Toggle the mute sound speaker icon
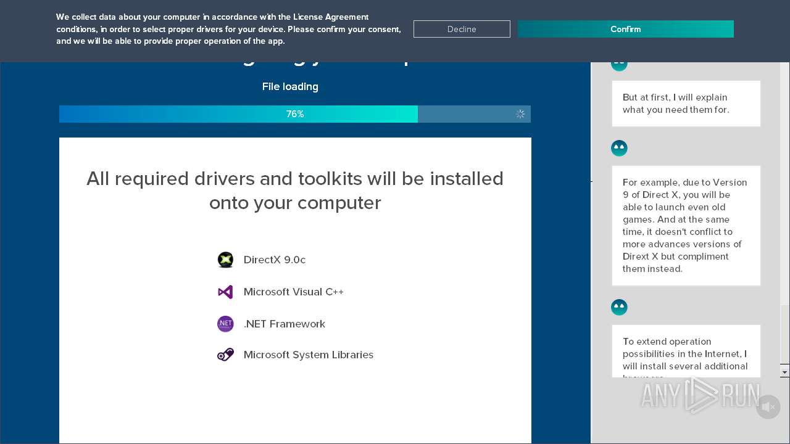This screenshot has width=790, height=444. coord(768,407)
